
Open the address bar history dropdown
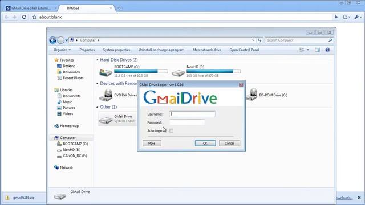pos(253,40)
